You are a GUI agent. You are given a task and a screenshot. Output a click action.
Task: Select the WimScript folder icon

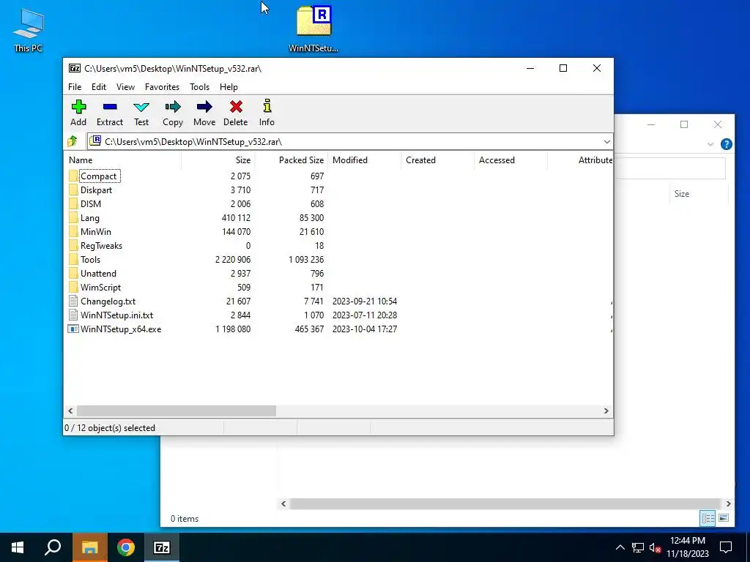click(x=73, y=287)
